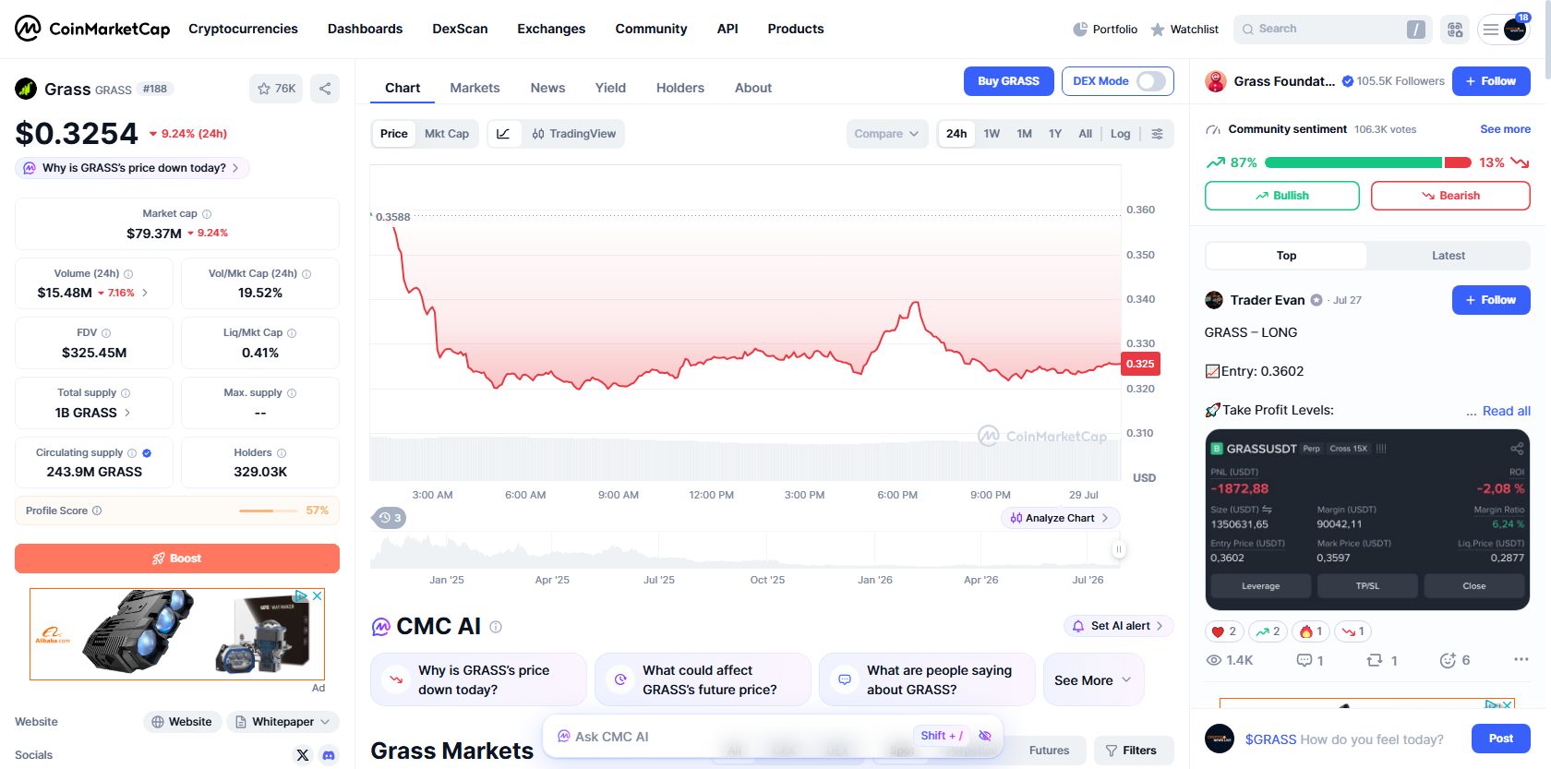Select Mkt Cap chart view
1551x769 pixels.
tap(447, 134)
